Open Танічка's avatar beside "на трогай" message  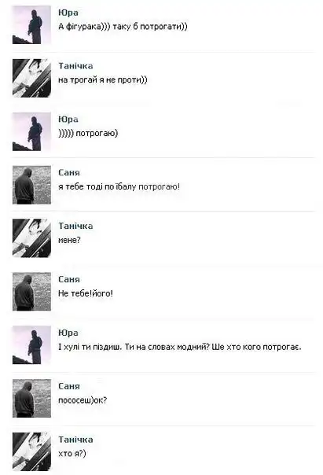[31, 78]
